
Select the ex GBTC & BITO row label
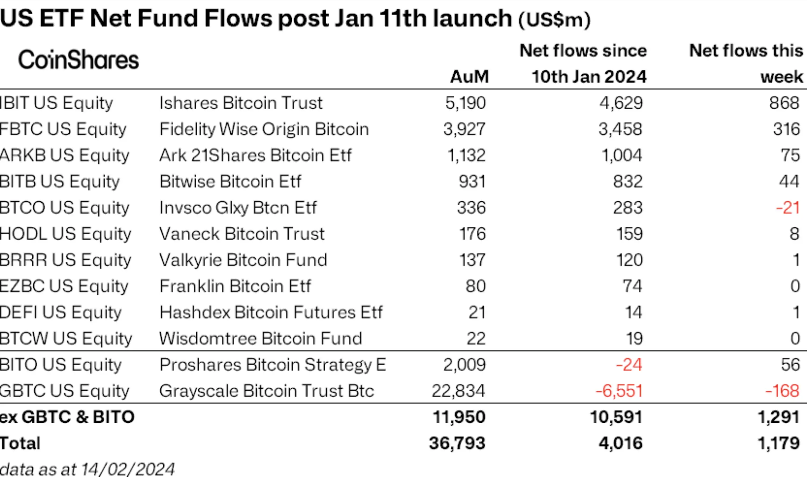(x=67, y=417)
